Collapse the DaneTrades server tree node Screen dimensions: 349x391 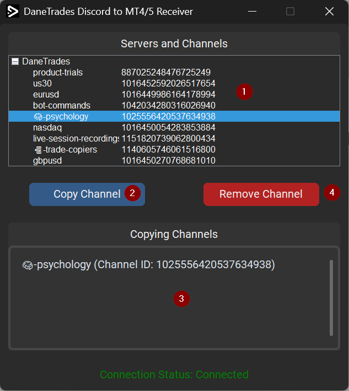[15, 61]
